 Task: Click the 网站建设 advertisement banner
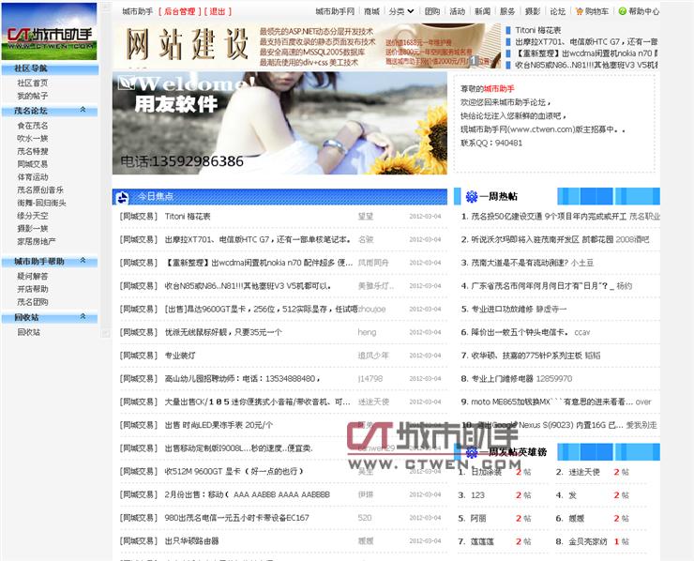point(308,46)
